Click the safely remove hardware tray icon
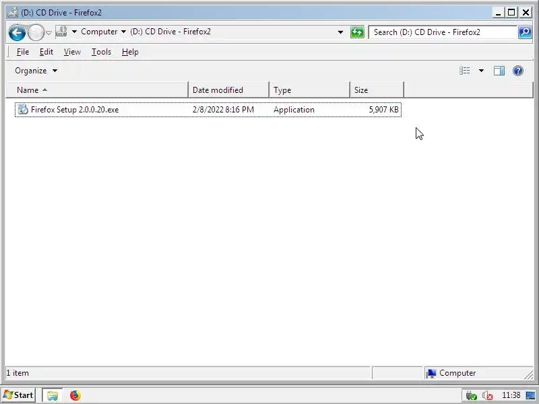The image size is (539, 404). [x=471, y=395]
